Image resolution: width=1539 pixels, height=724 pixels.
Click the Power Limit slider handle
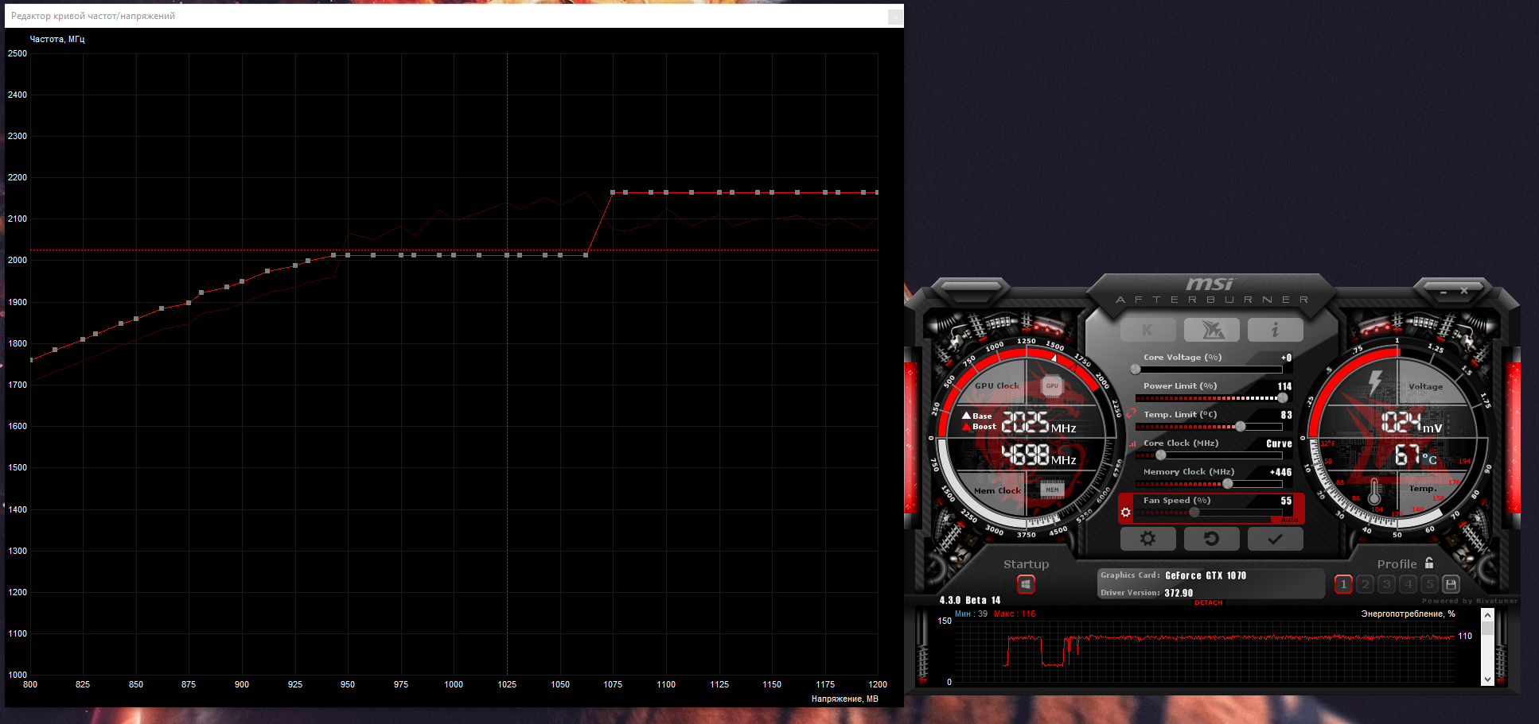coord(1282,398)
